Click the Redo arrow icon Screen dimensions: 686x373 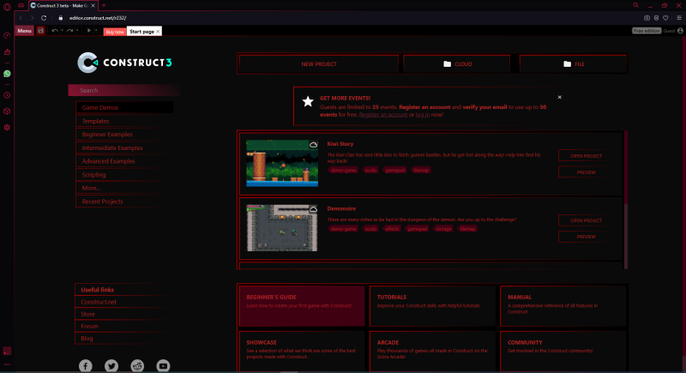tap(70, 31)
